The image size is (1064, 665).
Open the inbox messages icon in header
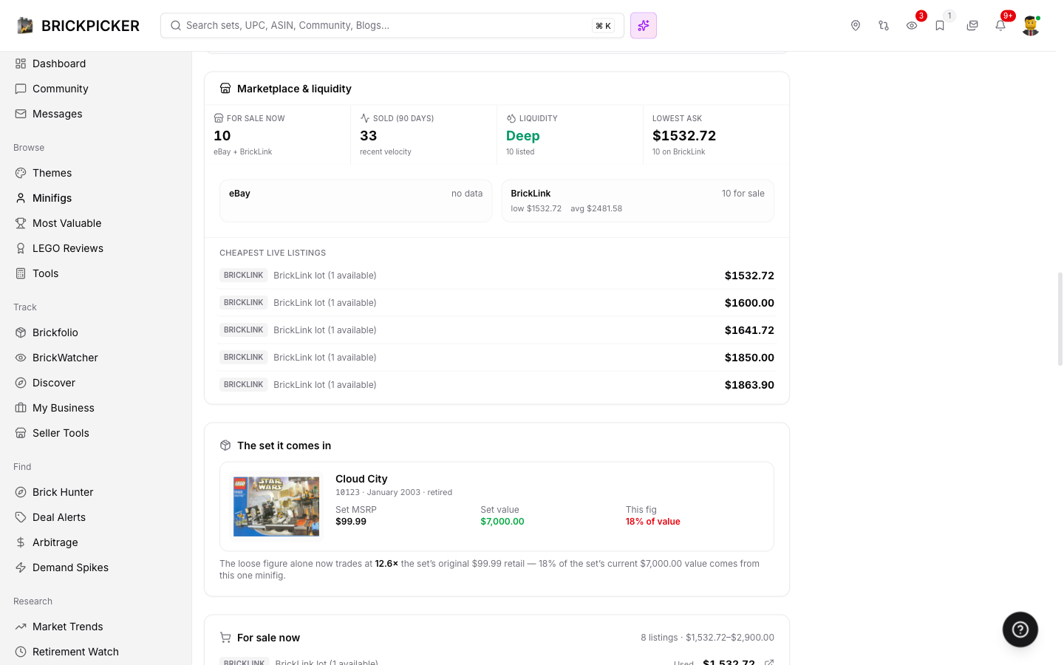[972, 26]
